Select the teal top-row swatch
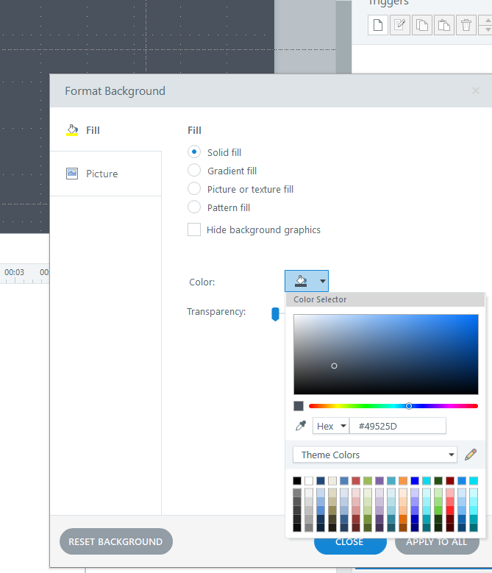492x573 pixels. [x=391, y=480]
